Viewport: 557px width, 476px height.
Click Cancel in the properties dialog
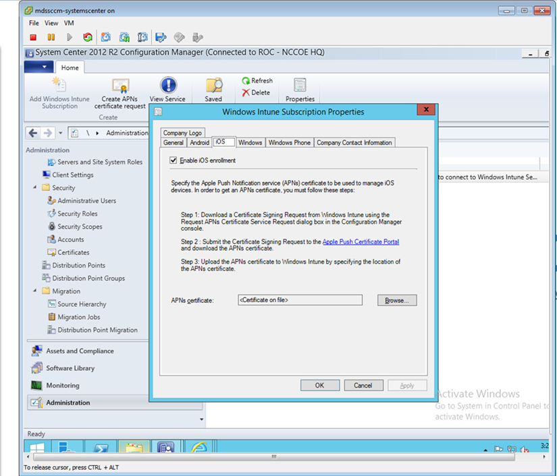click(x=363, y=385)
